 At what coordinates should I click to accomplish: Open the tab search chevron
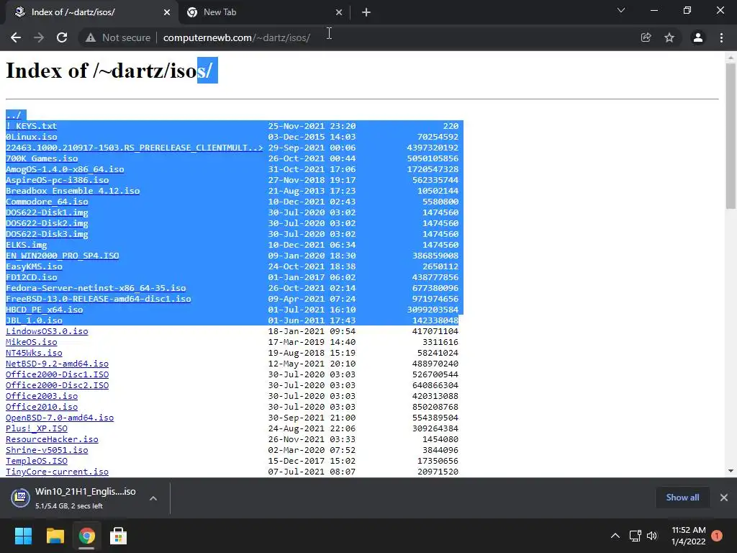(621, 10)
